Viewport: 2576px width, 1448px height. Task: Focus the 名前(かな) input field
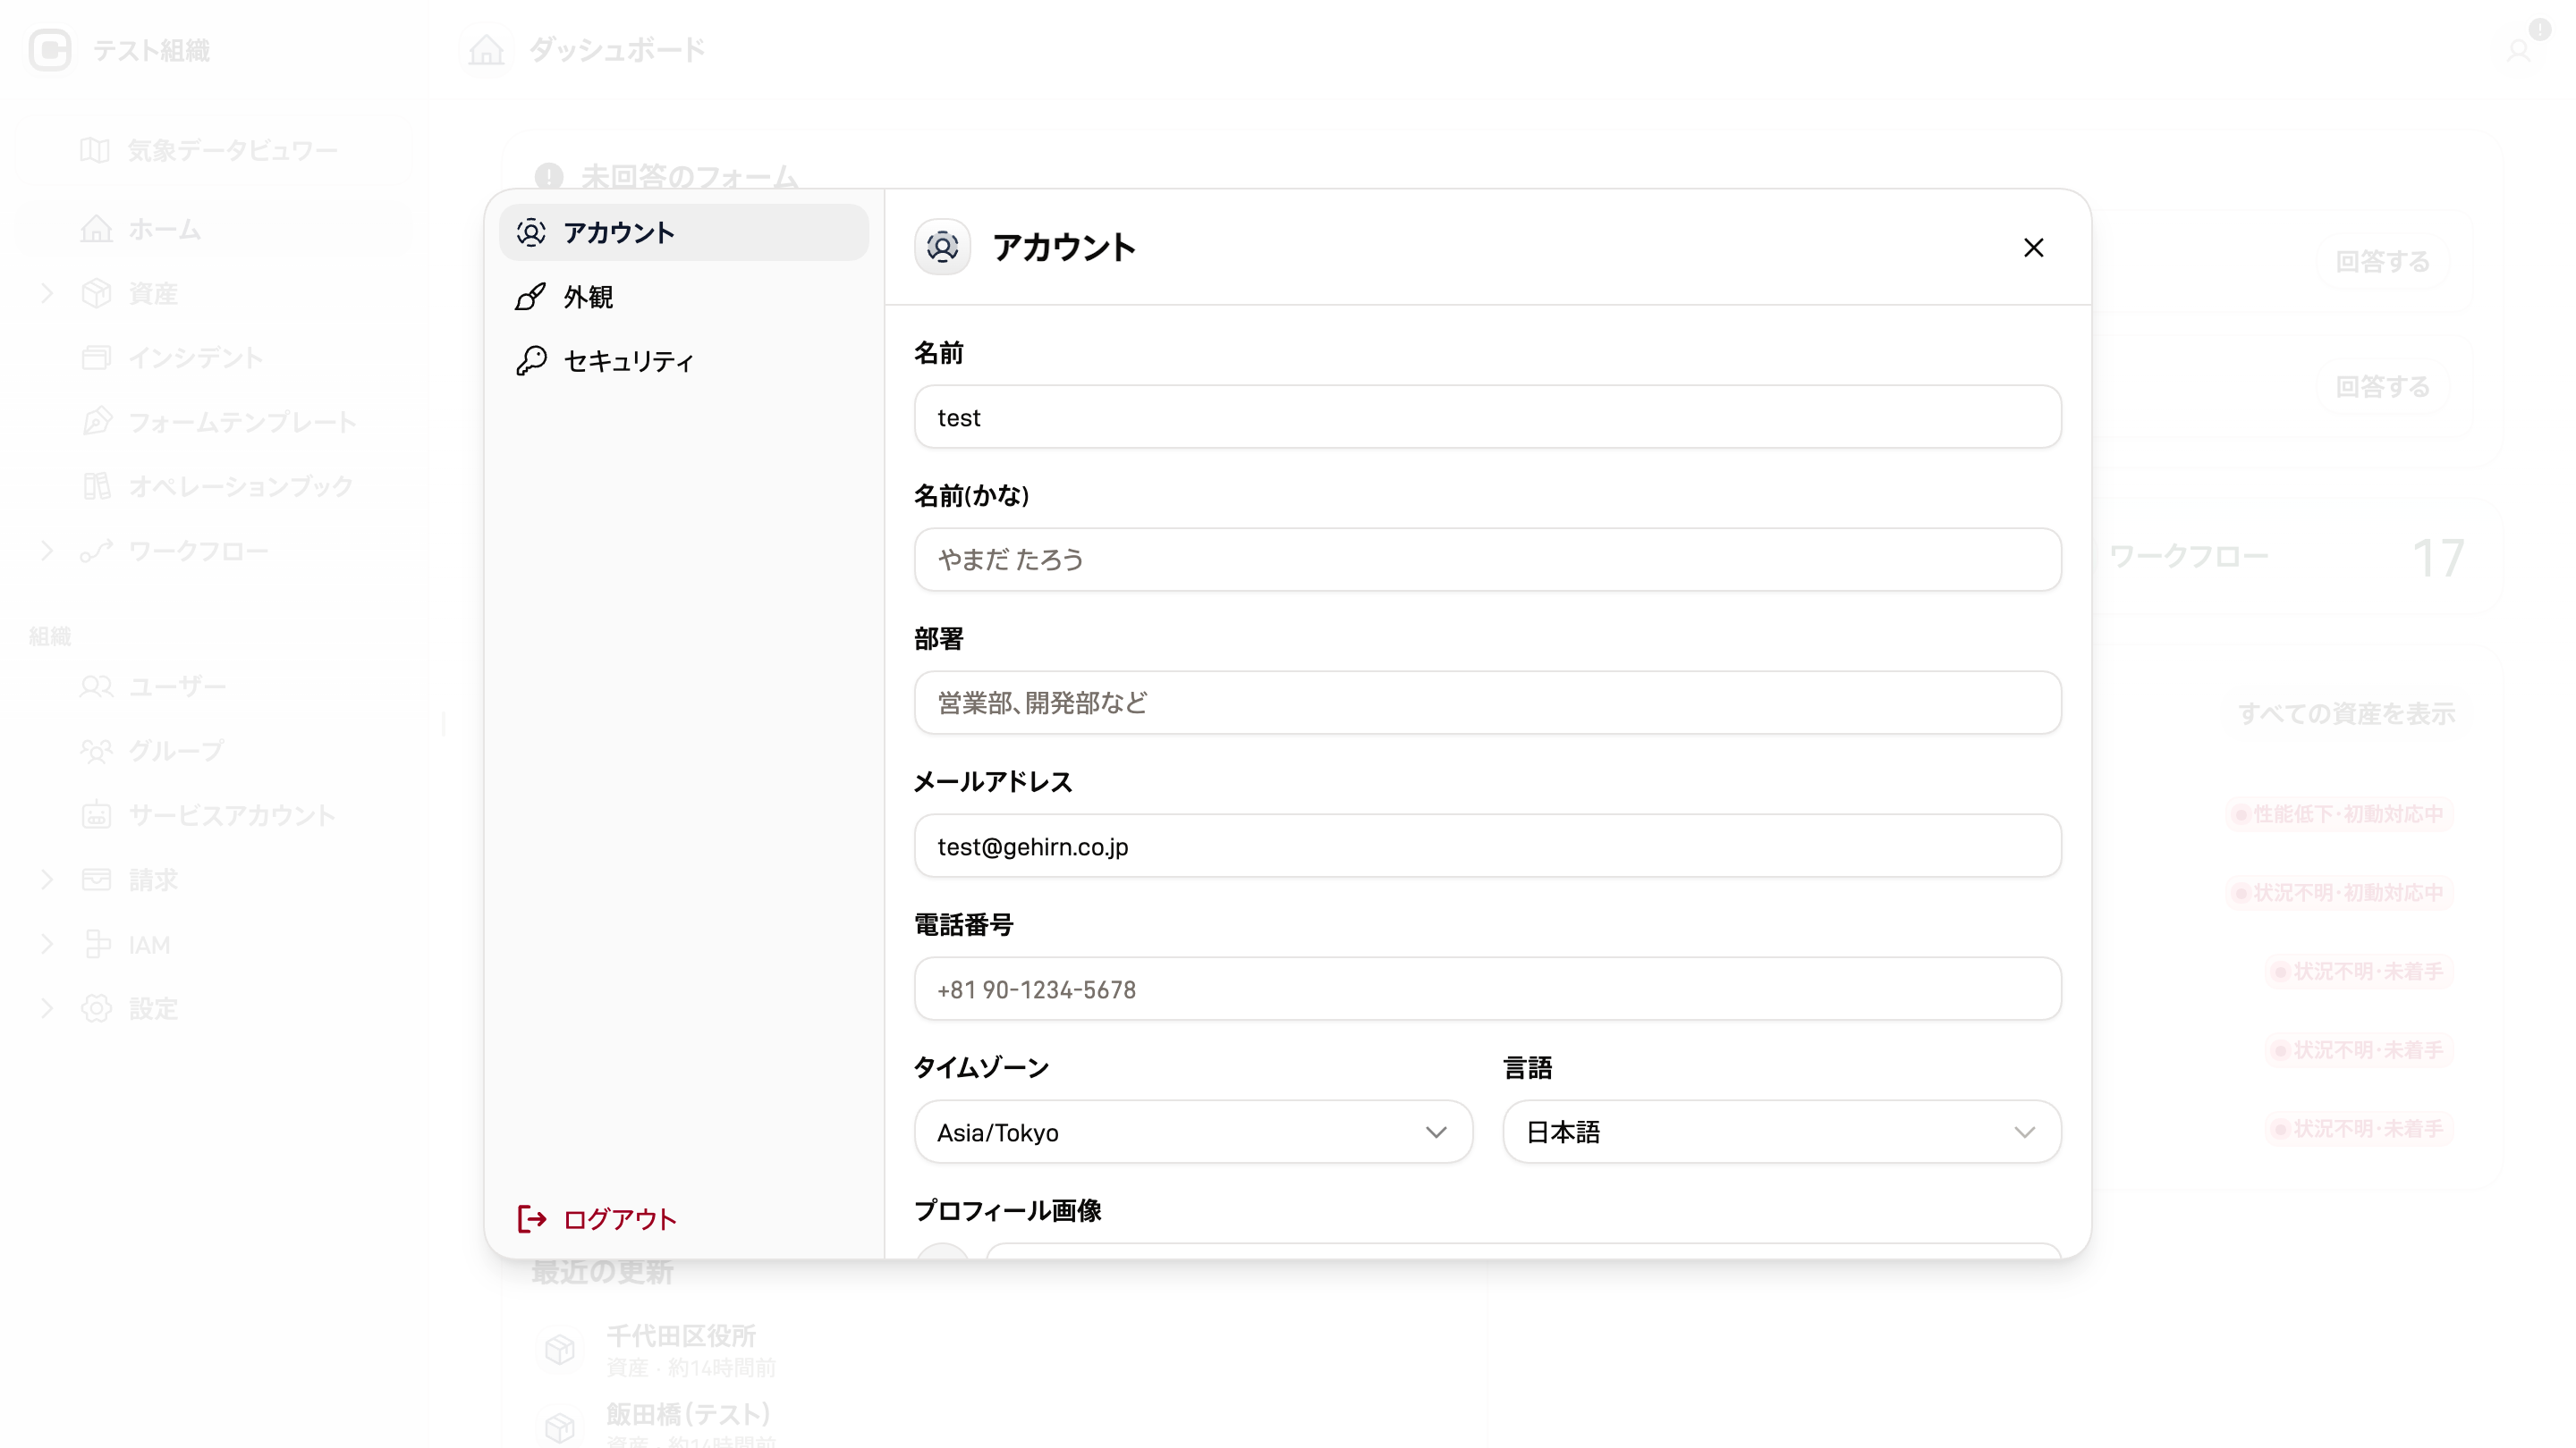[1487, 560]
